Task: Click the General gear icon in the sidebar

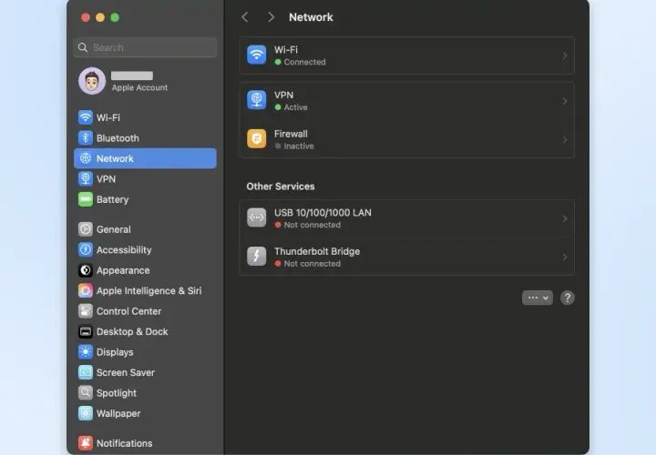Action: pos(86,229)
